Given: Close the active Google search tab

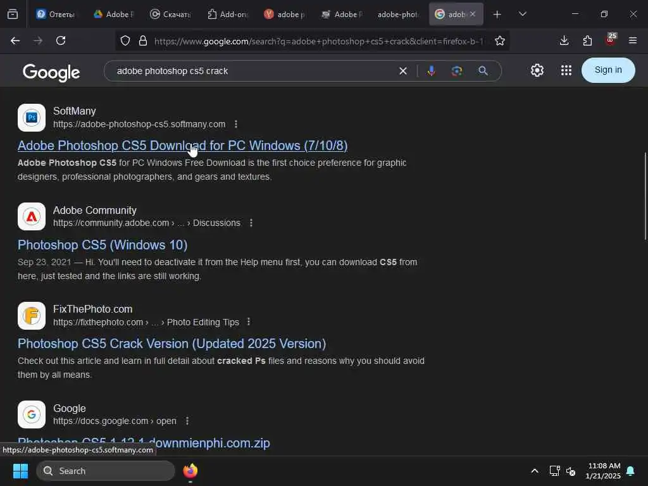Looking at the screenshot, I should [x=473, y=14].
